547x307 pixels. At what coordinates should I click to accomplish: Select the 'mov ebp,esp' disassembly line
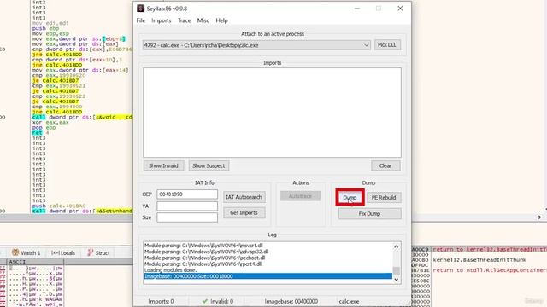(50, 33)
